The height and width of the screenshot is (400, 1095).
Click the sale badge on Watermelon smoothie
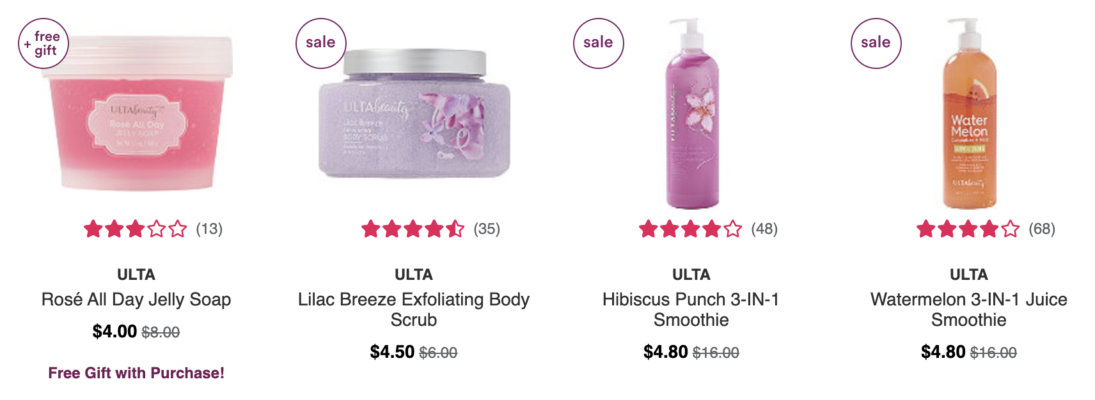(876, 43)
